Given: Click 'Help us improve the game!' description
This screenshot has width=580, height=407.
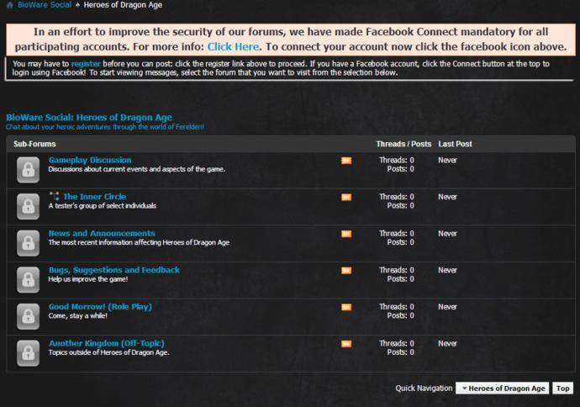Looking at the screenshot, I should click(x=88, y=279).
